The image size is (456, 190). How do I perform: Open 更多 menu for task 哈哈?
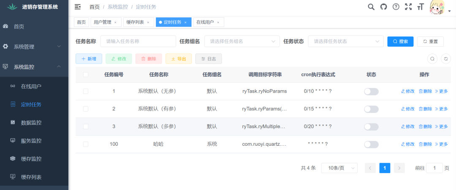point(441,145)
